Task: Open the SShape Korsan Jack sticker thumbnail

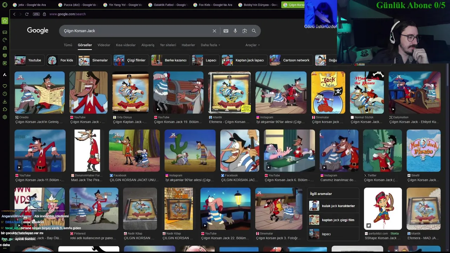Action: click(x=383, y=209)
